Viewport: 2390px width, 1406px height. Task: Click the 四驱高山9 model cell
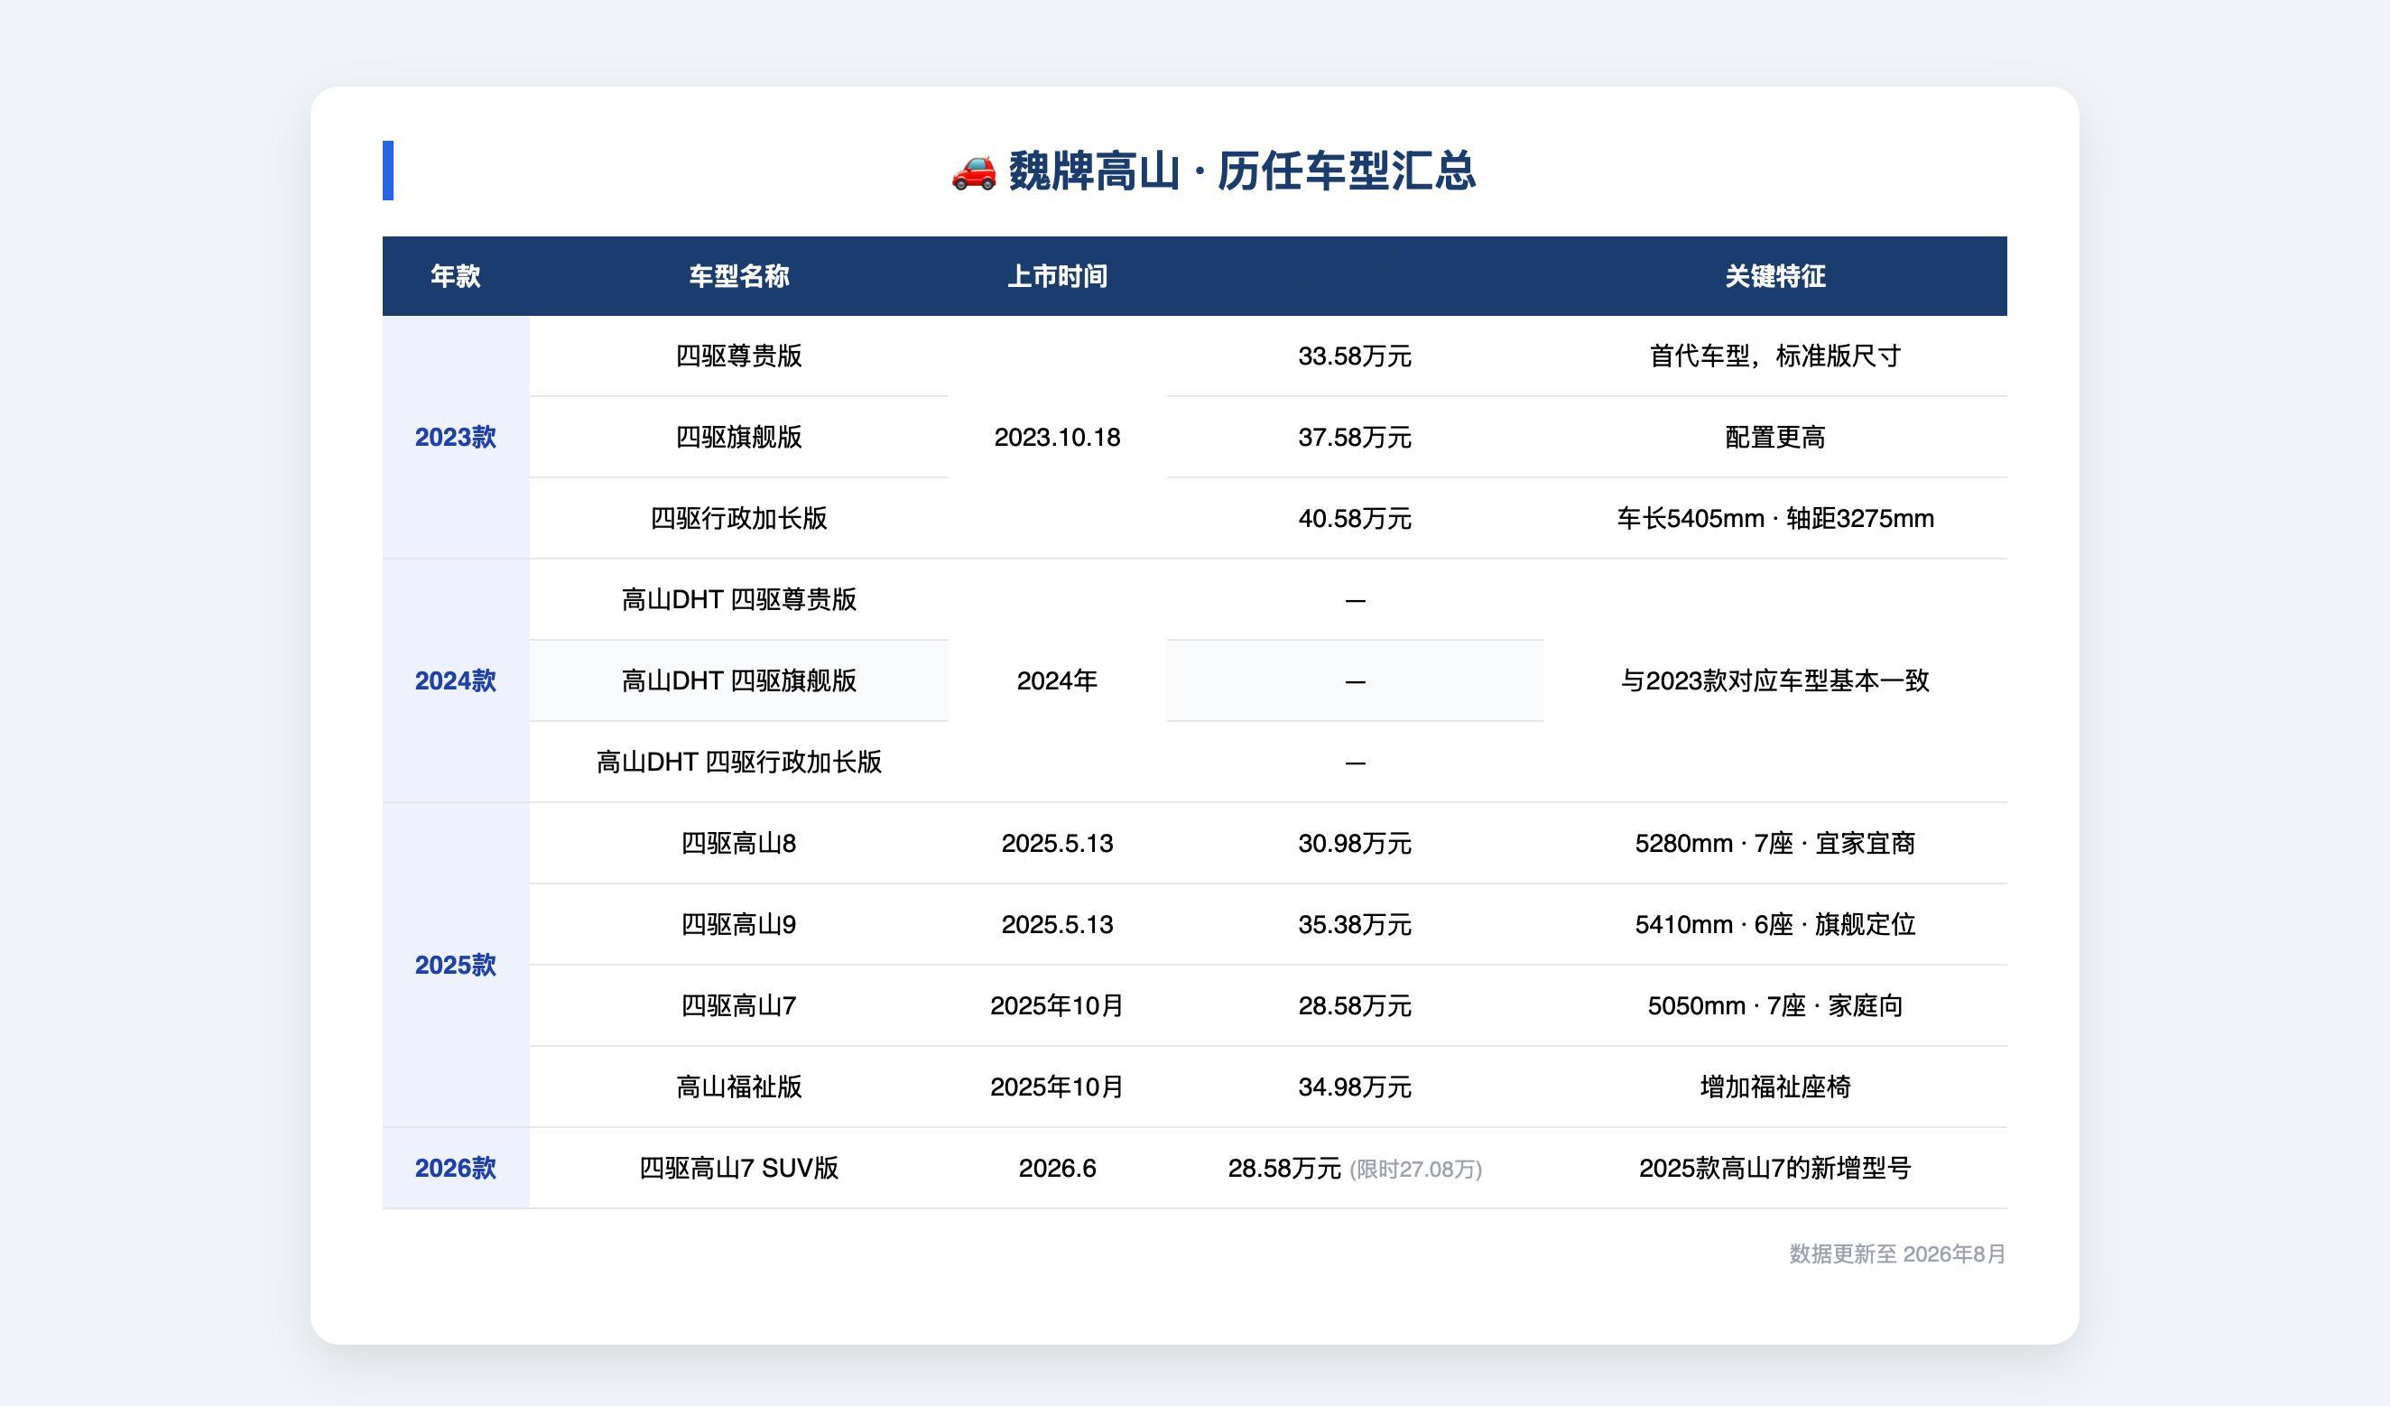point(739,924)
